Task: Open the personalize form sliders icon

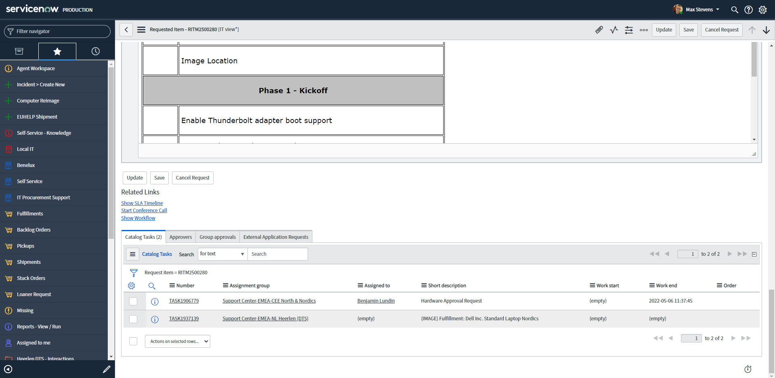Action: pyautogui.click(x=629, y=30)
